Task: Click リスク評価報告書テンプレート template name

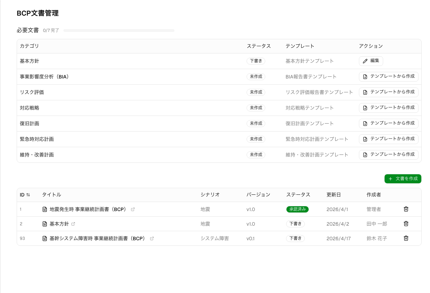Action: [x=319, y=92]
